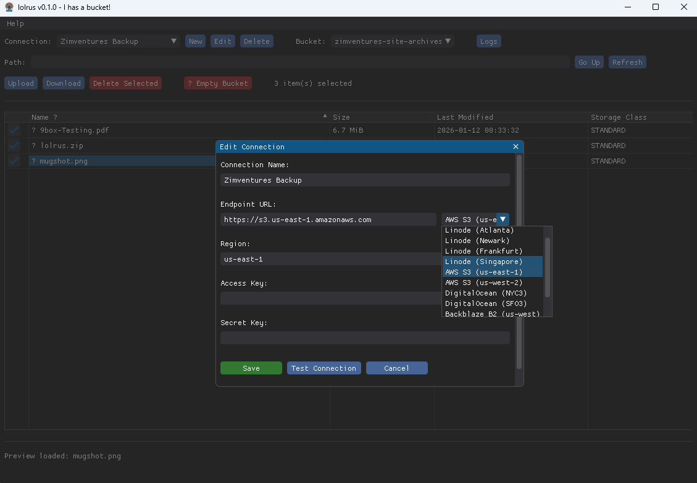
Task: Click the preset list scrollbar
Action: [x=547, y=267]
